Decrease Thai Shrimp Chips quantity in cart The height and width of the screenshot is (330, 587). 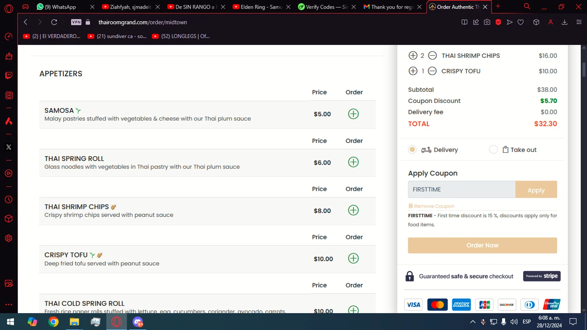point(432,56)
